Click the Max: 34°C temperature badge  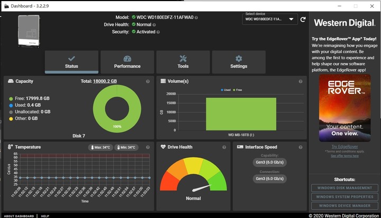click(101, 147)
